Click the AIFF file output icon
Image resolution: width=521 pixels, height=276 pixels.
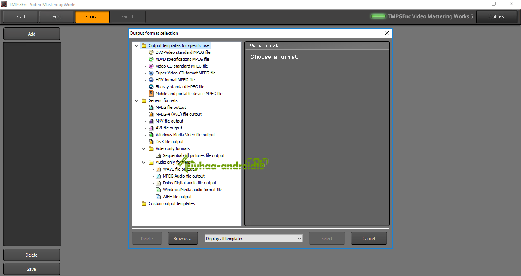pyautogui.click(x=158, y=197)
